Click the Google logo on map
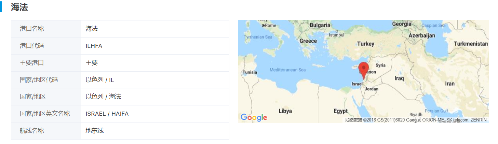 [x=254, y=117]
